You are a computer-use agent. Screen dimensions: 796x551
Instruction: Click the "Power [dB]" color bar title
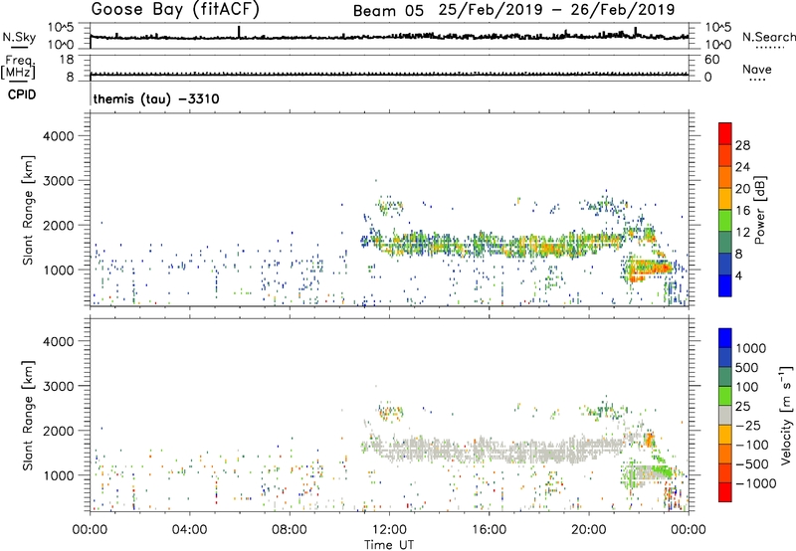[x=759, y=210]
